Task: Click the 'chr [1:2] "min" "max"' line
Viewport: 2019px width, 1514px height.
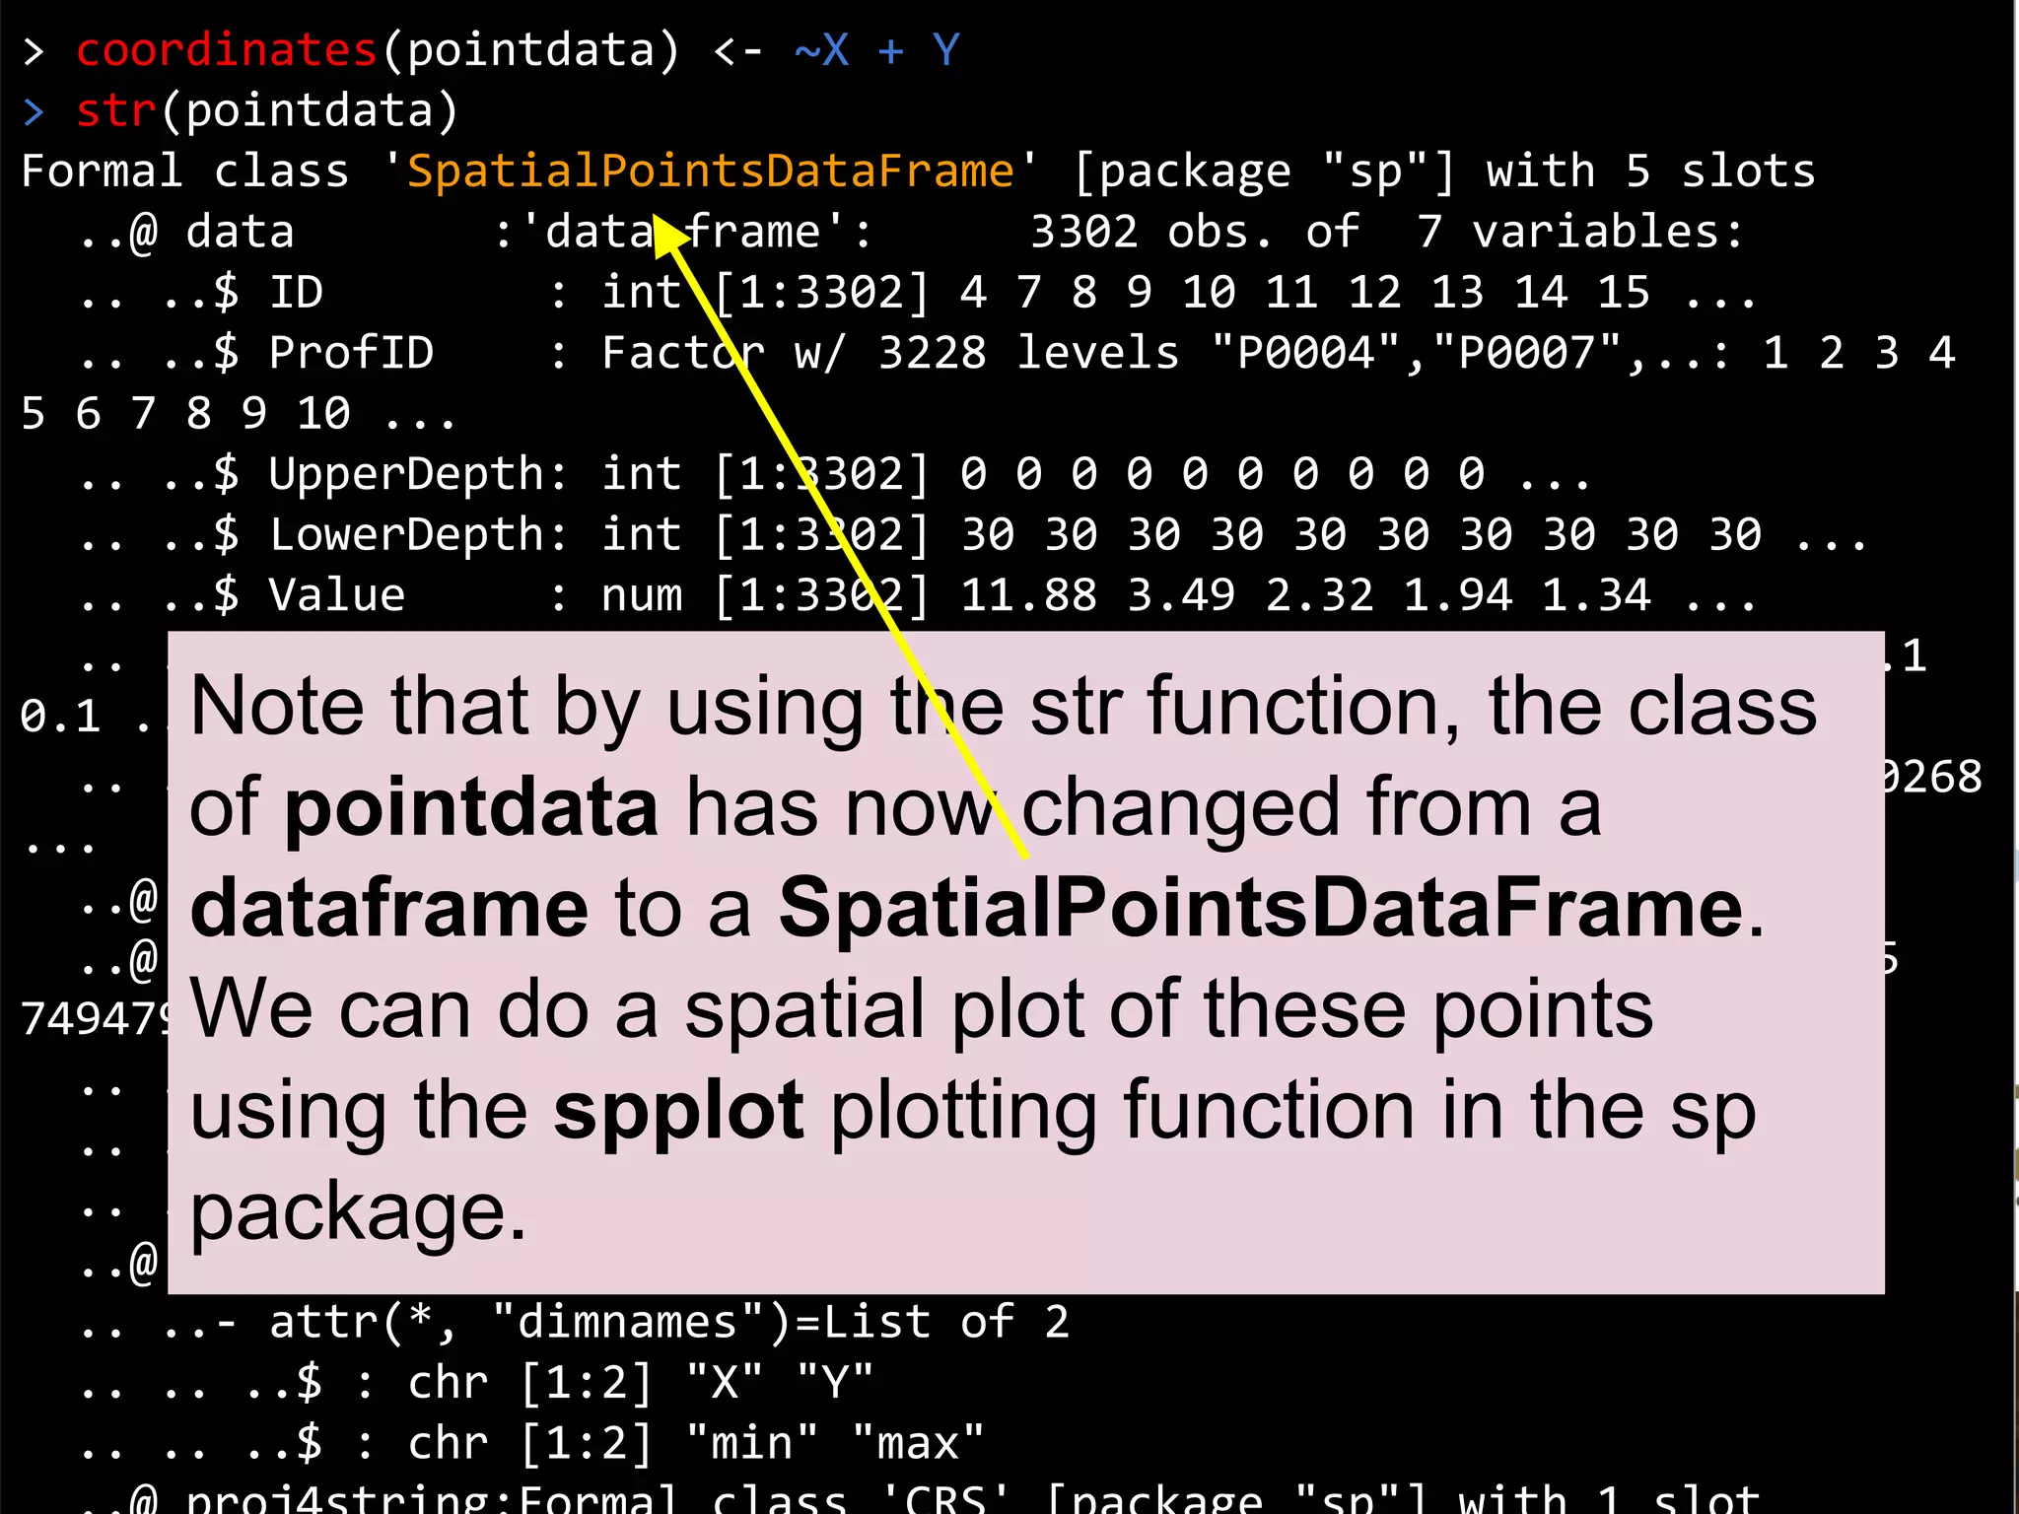Action: 532,1444
